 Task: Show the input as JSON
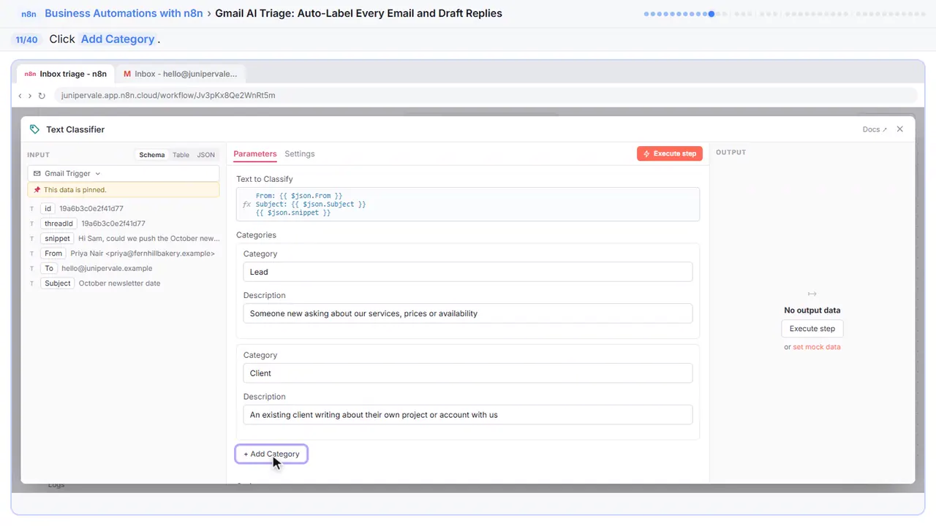(x=206, y=155)
